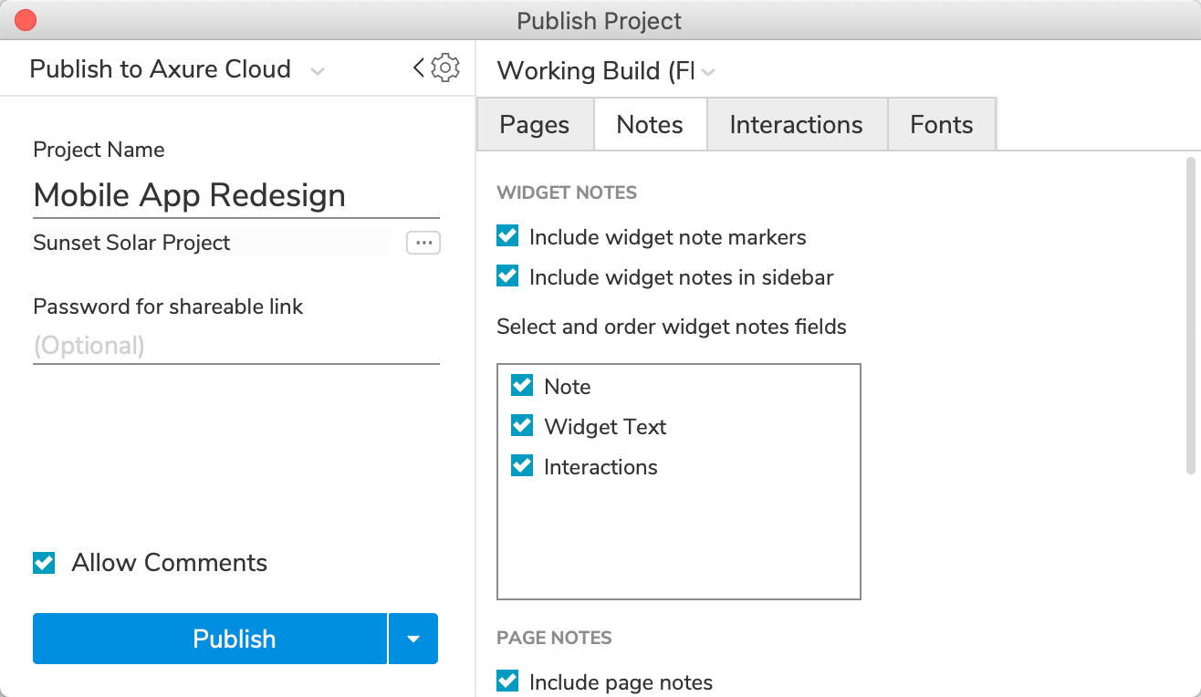
Task: Open the settings gear icon
Action: coord(445,68)
